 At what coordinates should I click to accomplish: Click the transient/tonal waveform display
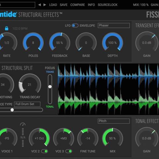point(108,89)
